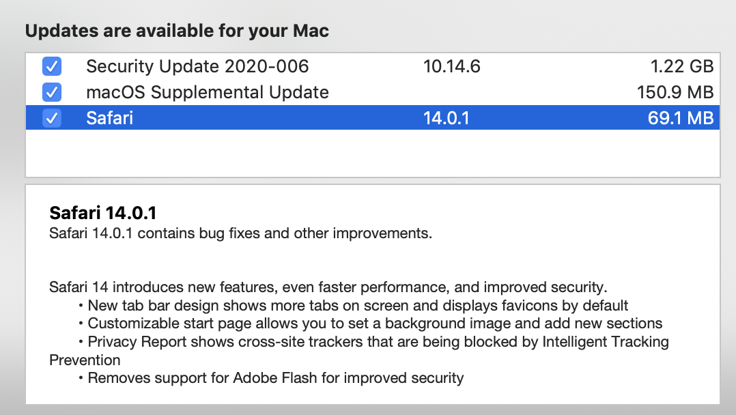This screenshot has width=736, height=415.
Task: Click the "contains bug fixes" description line
Action: point(240,233)
